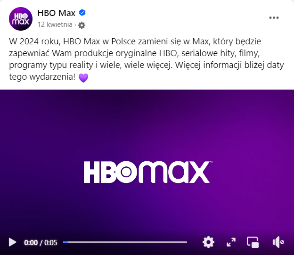Play the HBO Max video
The width and height of the screenshot is (294, 256).
tap(12, 242)
